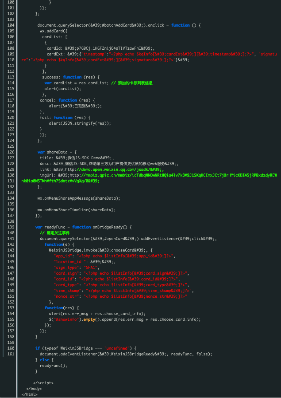Click the 'readyFunc();' call

coord(54,366)
